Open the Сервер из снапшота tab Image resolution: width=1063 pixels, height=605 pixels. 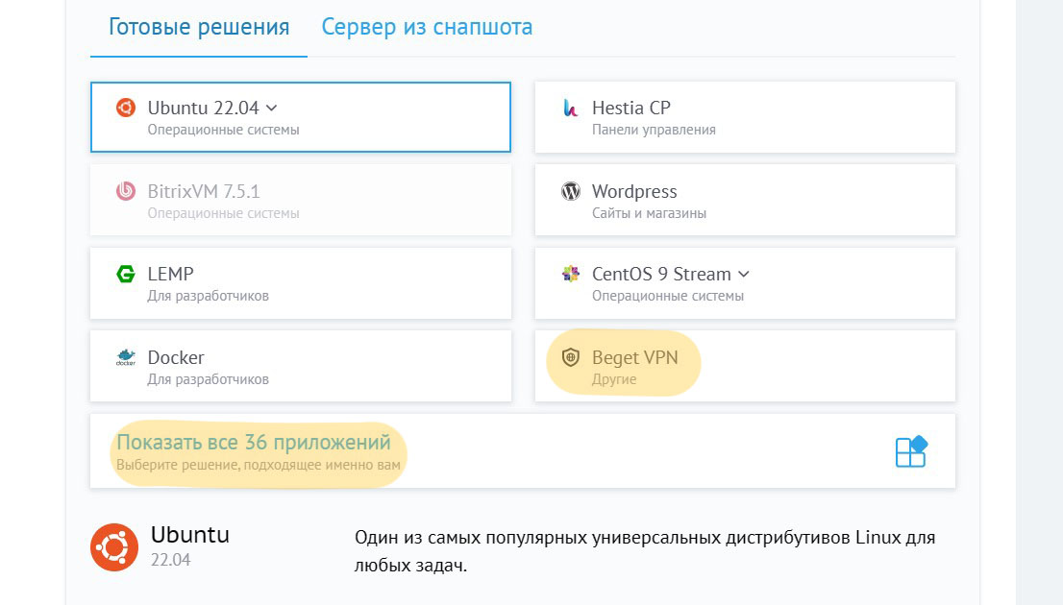tap(427, 27)
